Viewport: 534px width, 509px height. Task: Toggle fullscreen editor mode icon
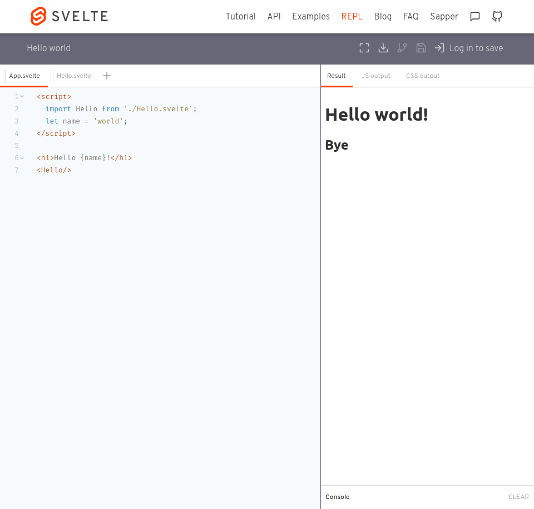point(364,48)
